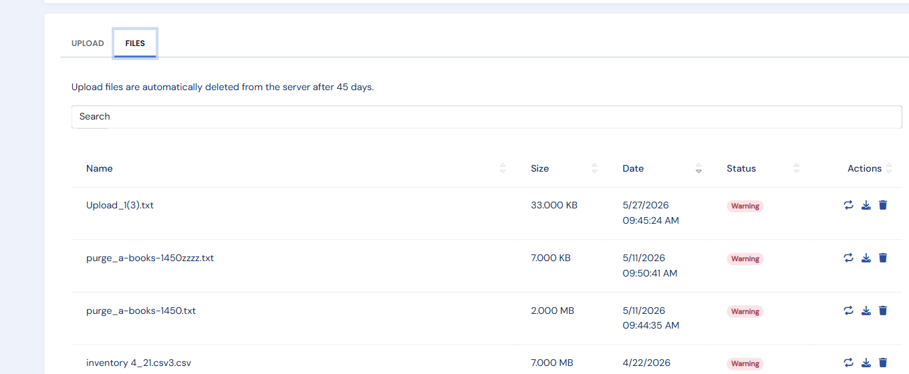Download purge_a-books-1450zzzz.txt file
The width and height of the screenshot is (909, 374).
point(866,258)
